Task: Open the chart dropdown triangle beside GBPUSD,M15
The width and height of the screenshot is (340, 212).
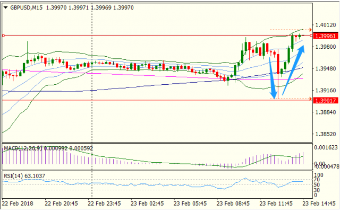Action: tap(5, 8)
